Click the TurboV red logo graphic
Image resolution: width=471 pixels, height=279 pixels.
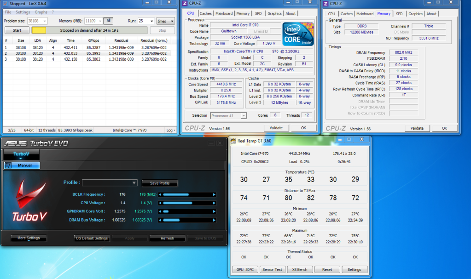pyautogui.click(x=29, y=200)
